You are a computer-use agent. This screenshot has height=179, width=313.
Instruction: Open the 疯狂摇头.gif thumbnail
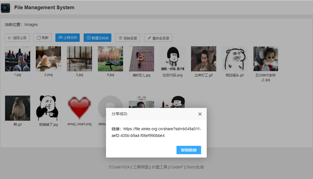coord(235,59)
